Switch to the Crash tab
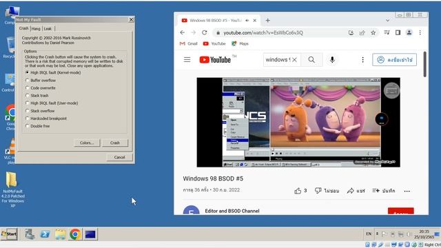This screenshot has height=248, width=441. click(23, 28)
